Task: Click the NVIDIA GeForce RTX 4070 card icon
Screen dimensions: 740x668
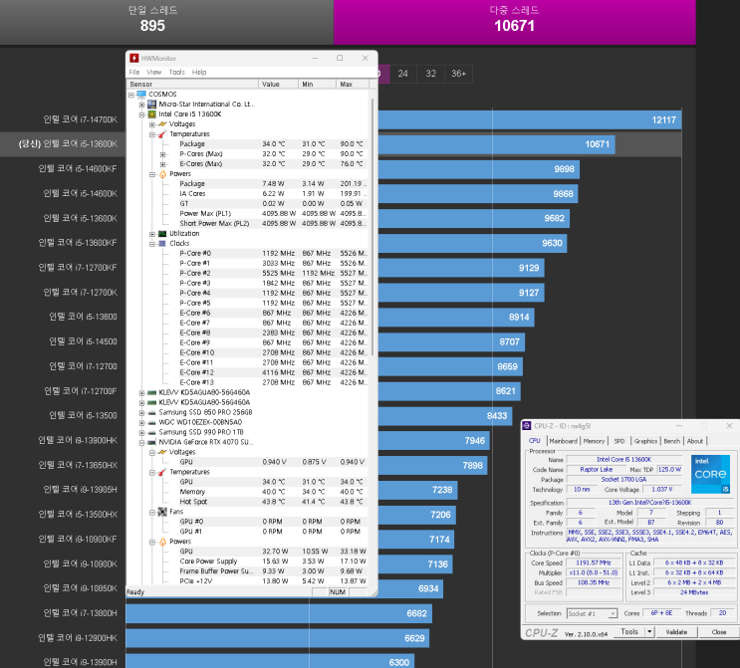Action: point(151,442)
